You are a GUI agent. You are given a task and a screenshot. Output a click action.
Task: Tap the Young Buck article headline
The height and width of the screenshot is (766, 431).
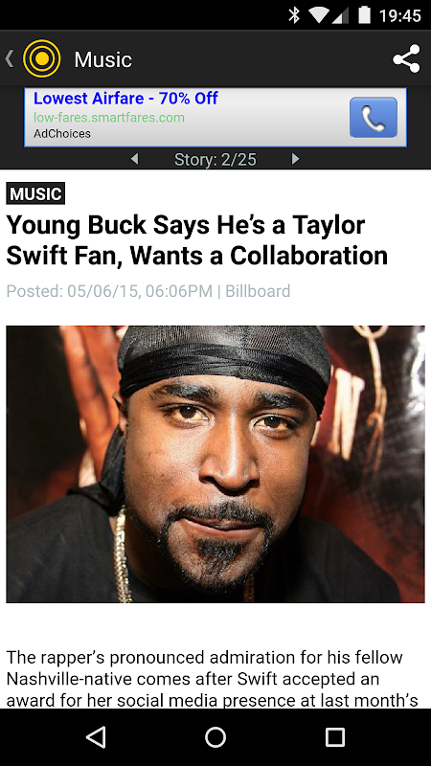click(196, 240)
